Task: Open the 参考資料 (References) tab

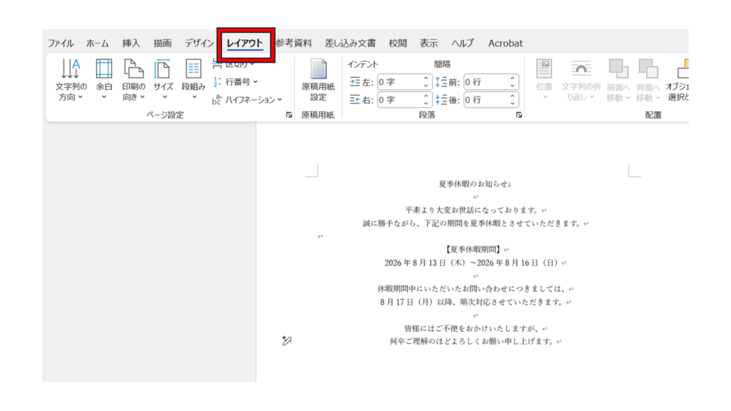Action: (x=293, y=44)
